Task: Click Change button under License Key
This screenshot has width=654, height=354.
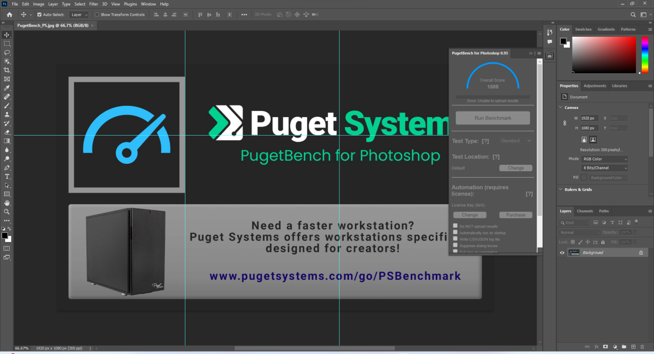Action: (x=470, y=215)
